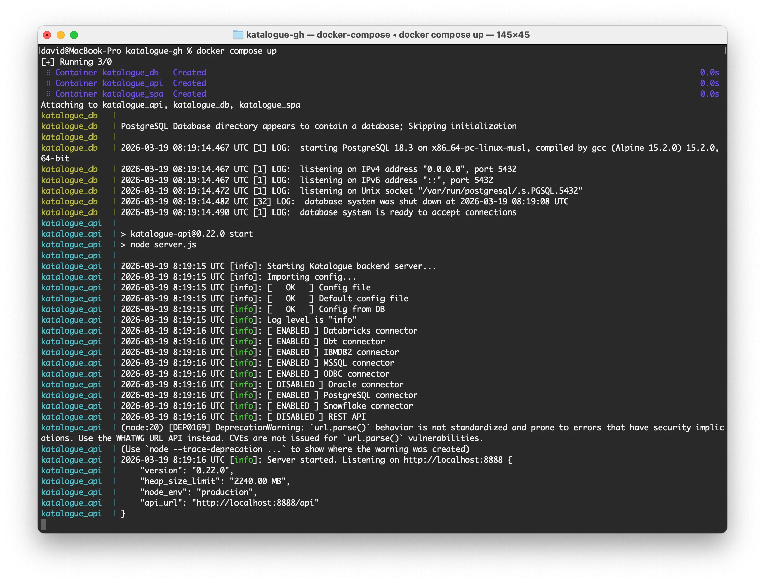Screen dimensions: 765x583
Task: Click 'Starting Katalogue backend server...' line
Action: tap(239, 266)
